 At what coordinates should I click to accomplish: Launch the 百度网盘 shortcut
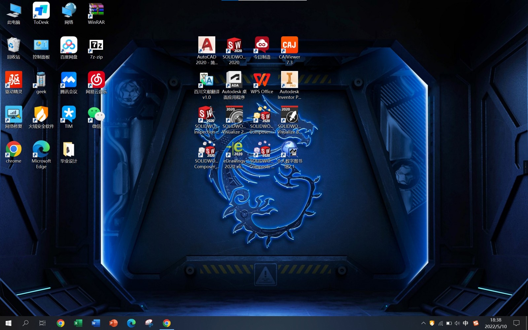(x=69, y=48)
